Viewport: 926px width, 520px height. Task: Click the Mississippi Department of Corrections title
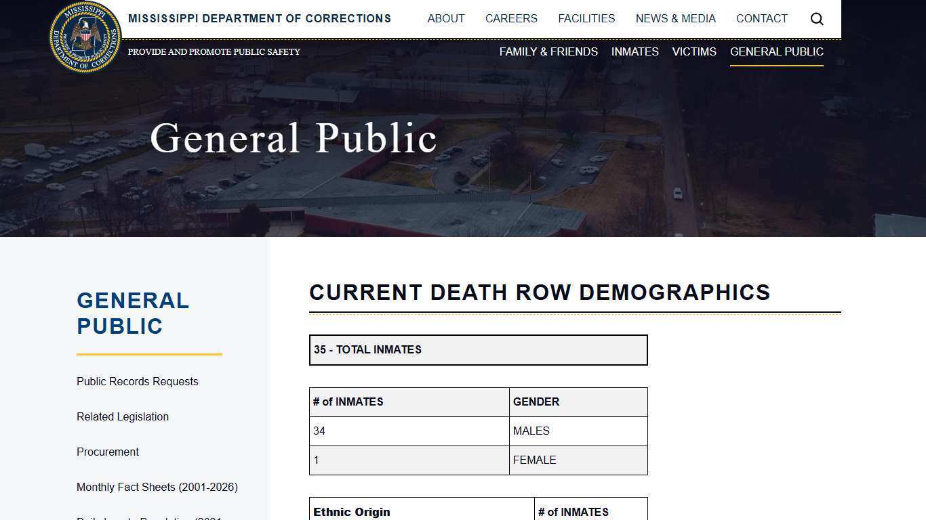click(260, 18)
